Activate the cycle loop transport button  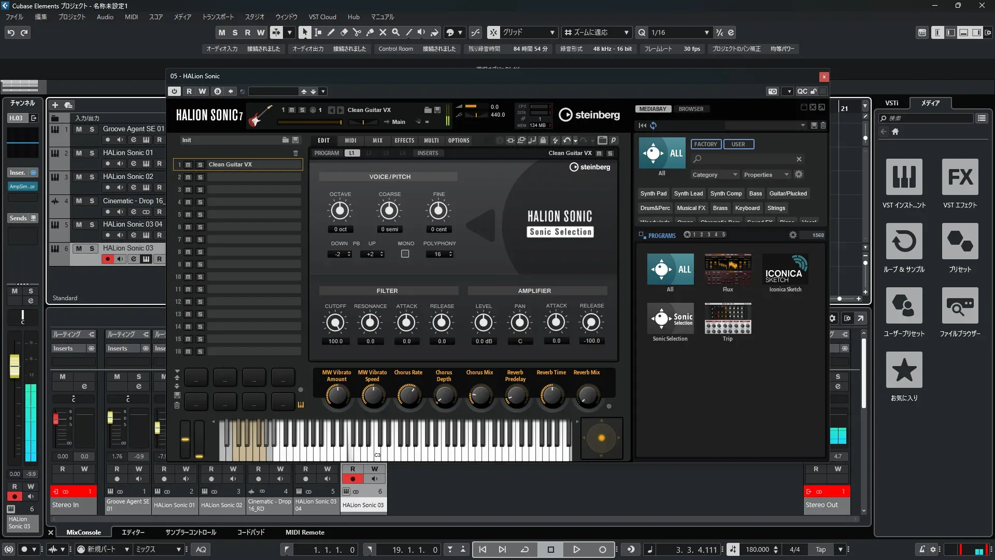tap(524, 550)
